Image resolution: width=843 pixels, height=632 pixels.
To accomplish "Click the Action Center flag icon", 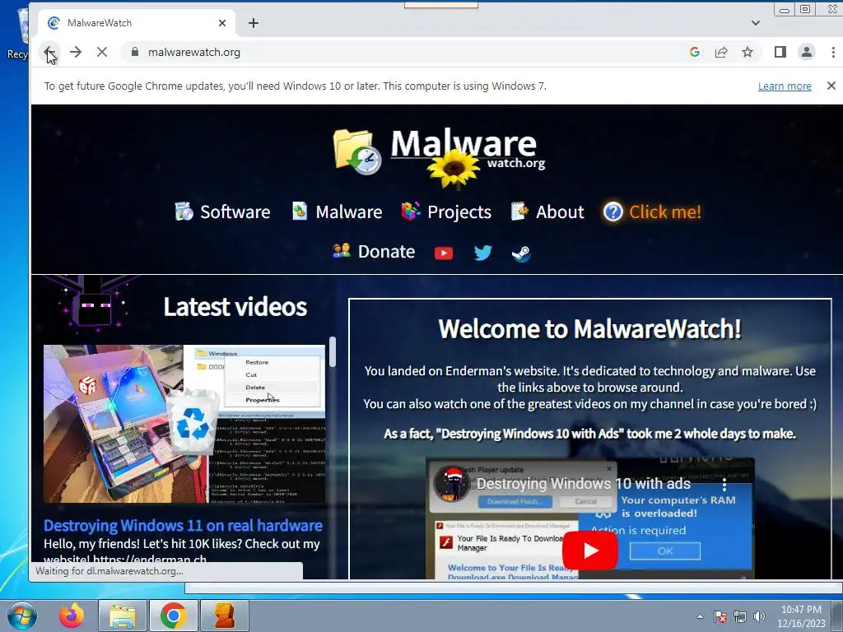I will 720,616.
